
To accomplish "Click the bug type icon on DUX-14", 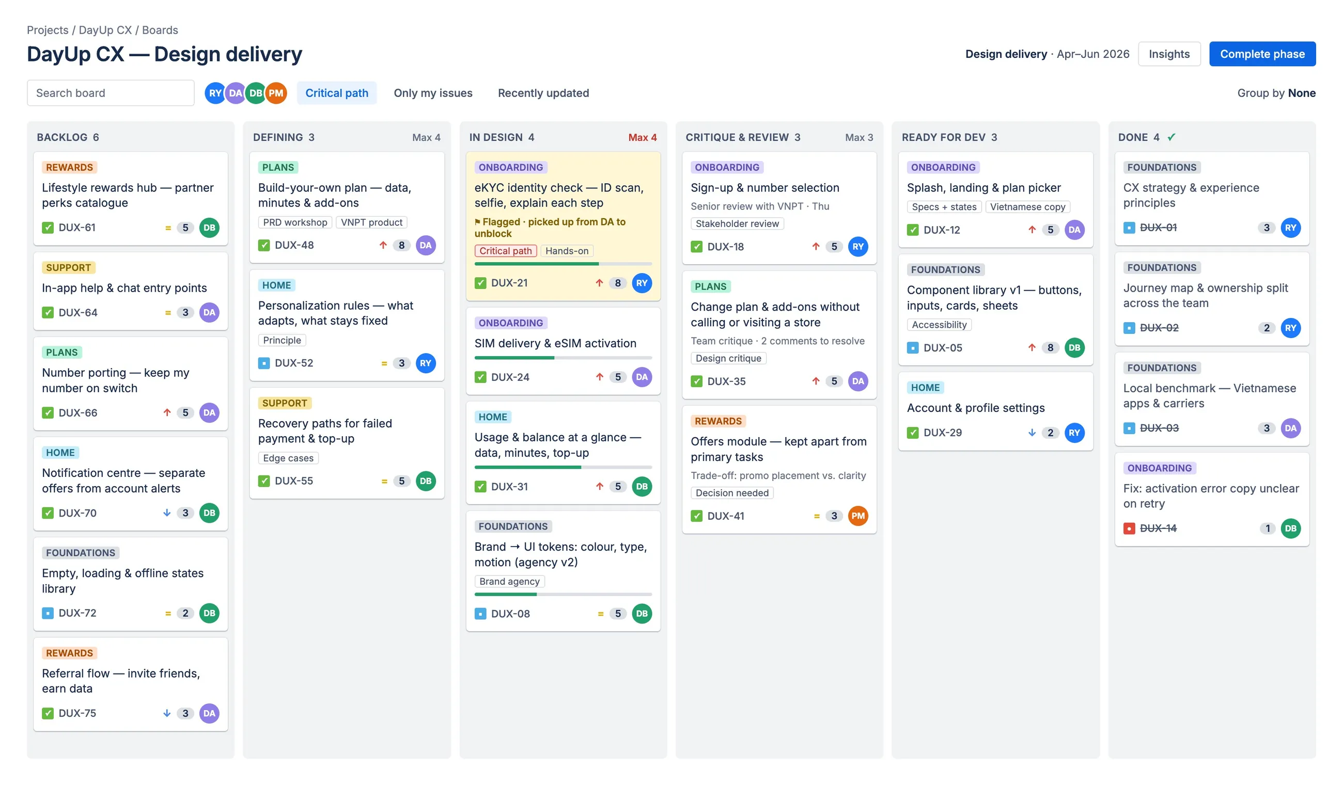I will pos(1129,528).
